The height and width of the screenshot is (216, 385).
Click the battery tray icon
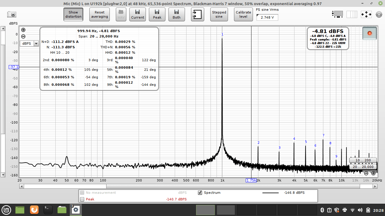[x=368, y=210]
